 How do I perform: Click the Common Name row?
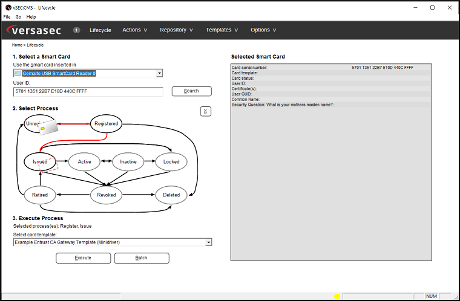(x=331, y=99)
